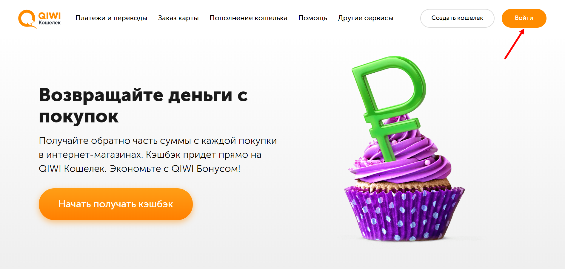Open the Заказ карты menu item
565x269 pixels.
178,18
